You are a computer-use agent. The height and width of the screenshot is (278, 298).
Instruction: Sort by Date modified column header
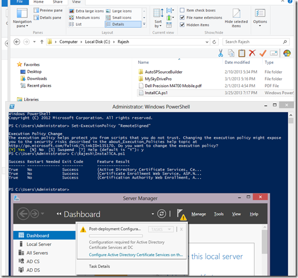point(237,63)
